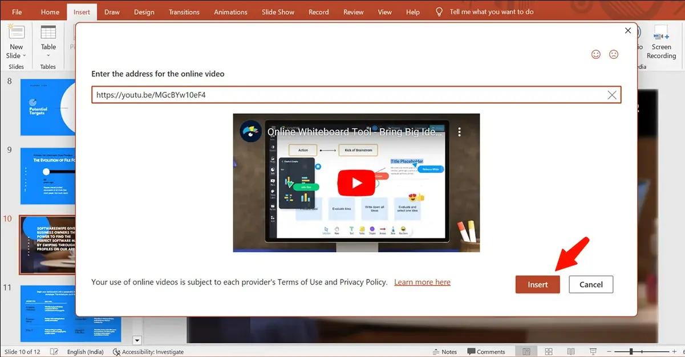Screen dimensions: 685x357
Task: Open the YouTube preview three-dot menu
Action: pyautogui.click(x=459, y=132)
